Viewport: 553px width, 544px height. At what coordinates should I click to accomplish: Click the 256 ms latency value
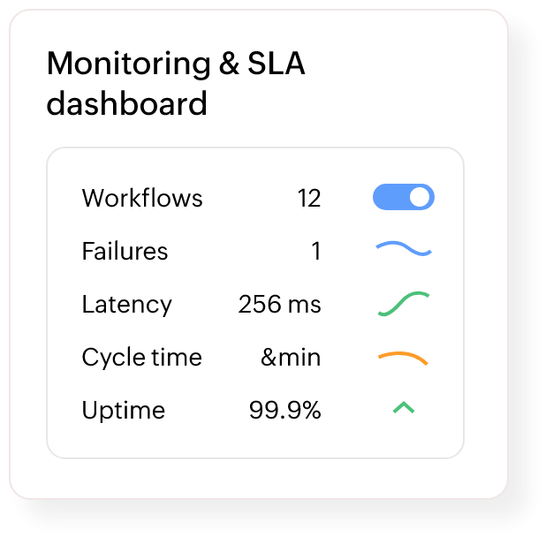tap(279, 305)
